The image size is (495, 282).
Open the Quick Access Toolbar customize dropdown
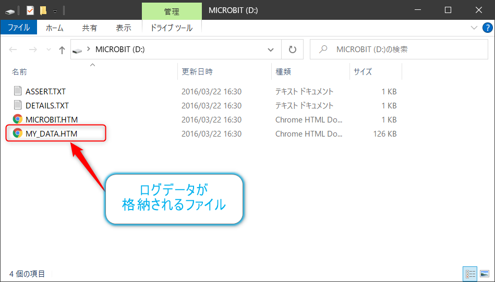[55, 11]
